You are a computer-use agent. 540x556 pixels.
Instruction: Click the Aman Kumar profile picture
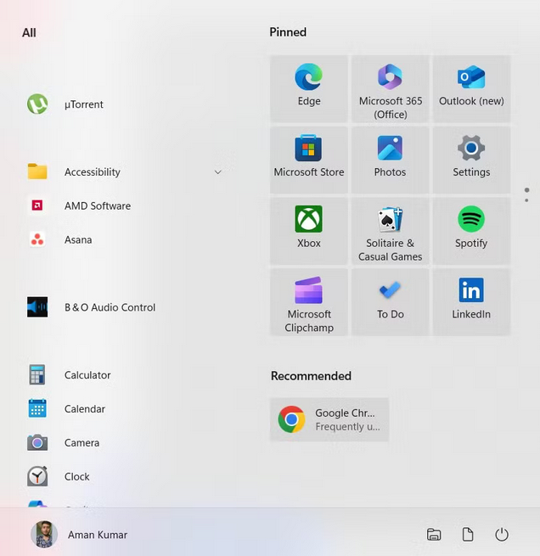pyautogui.click(x=44, y=535)
